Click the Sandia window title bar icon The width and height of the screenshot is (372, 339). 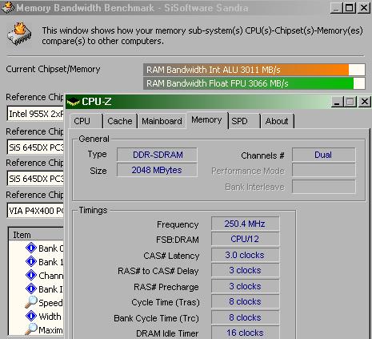point(8,7)
